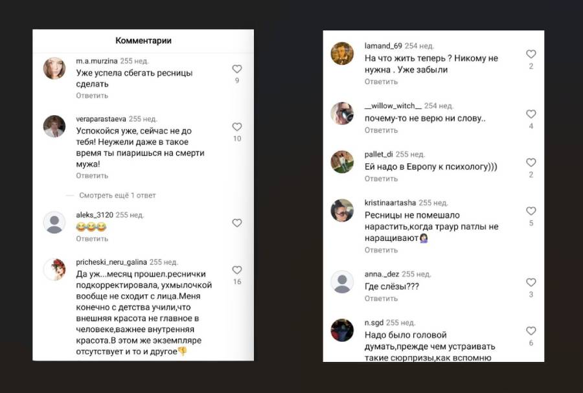The width and height of the screenshot is (583, 393).
Task: Open lamand_69's avatar
Action: coord(342,54)
